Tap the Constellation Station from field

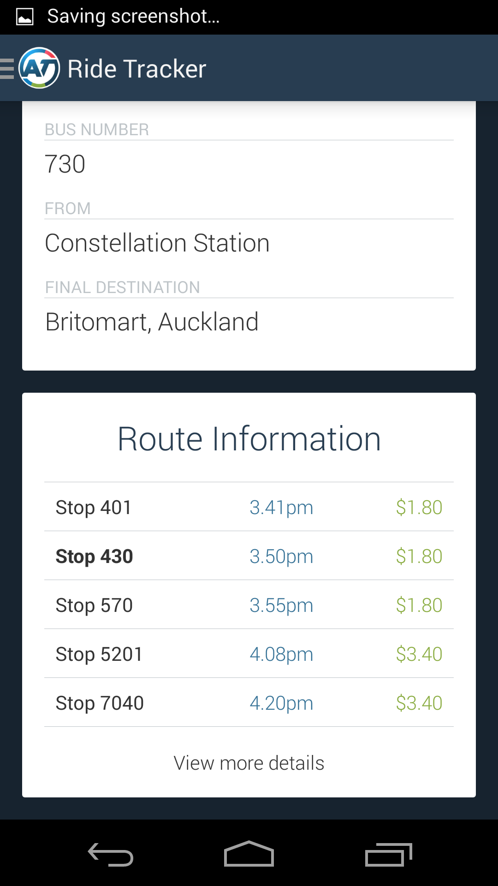point(249,243)
